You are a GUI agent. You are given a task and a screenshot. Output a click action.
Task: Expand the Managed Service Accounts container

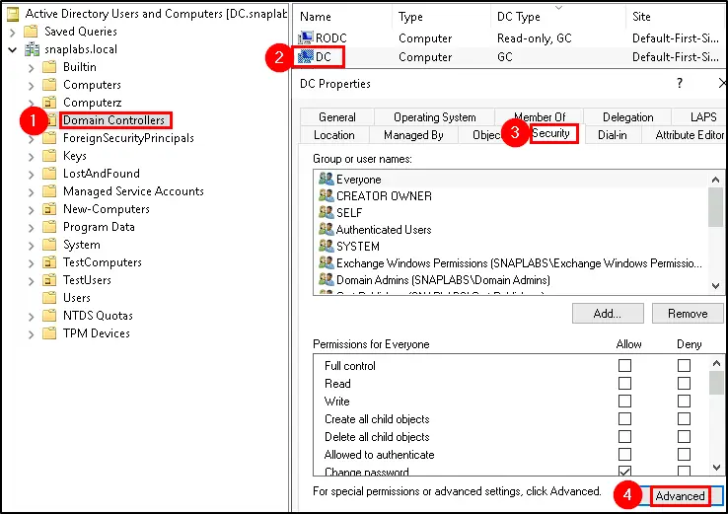point(32,192)
